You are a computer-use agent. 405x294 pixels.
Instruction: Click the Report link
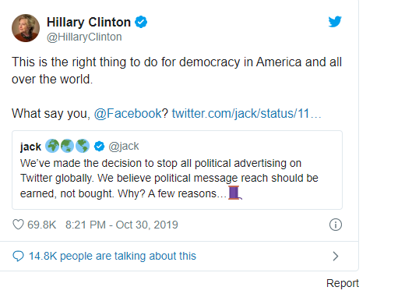pyautogui.click(x=343, y=283)
